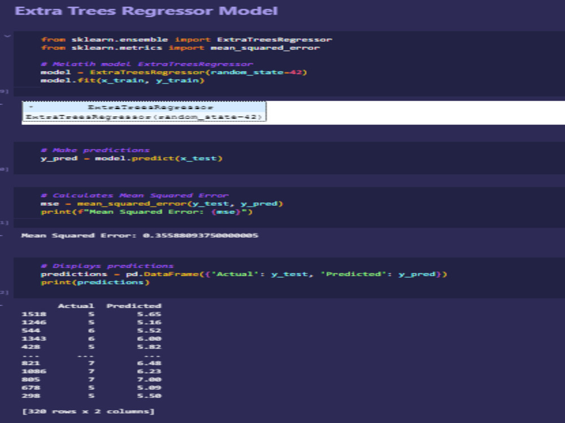Click the Actual column header in the output
Viewport: 565px width, 423px height.
[76, 306]
